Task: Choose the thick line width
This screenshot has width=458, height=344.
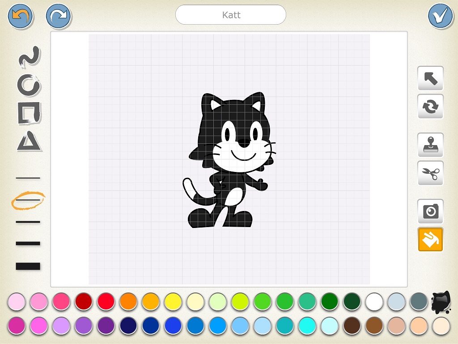Action: click(28, 243)
